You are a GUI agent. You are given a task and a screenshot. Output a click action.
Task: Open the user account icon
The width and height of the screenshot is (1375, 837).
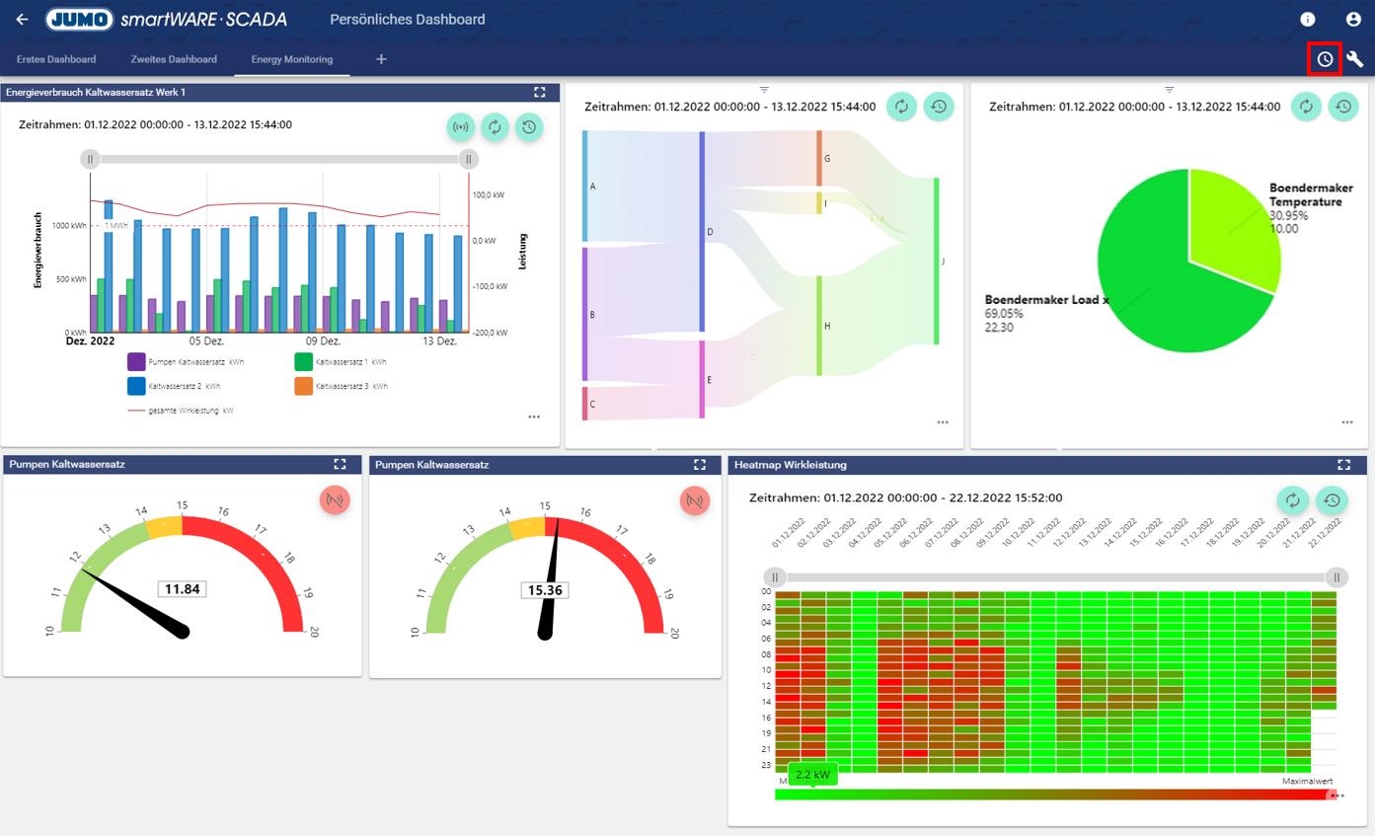point(1353,20)
